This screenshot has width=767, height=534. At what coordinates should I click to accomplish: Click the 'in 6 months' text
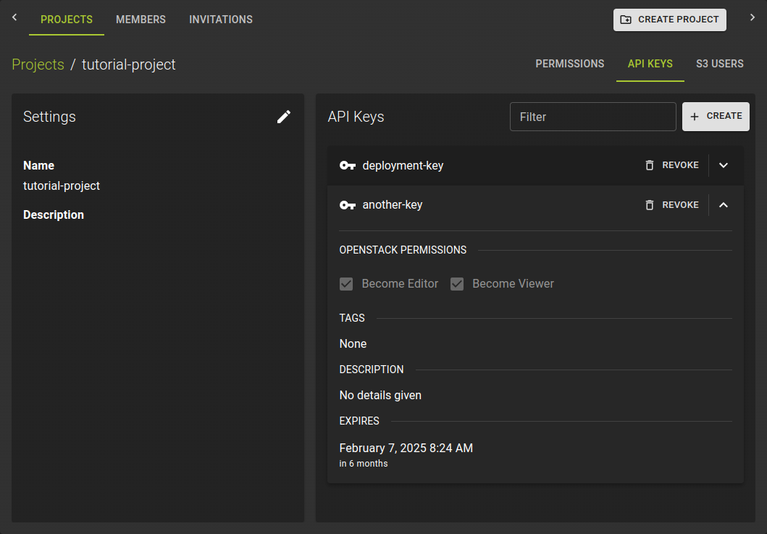[364, 464]
